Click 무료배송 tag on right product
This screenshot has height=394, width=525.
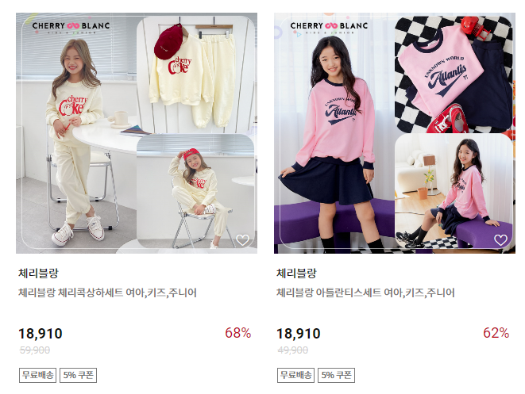295,375
